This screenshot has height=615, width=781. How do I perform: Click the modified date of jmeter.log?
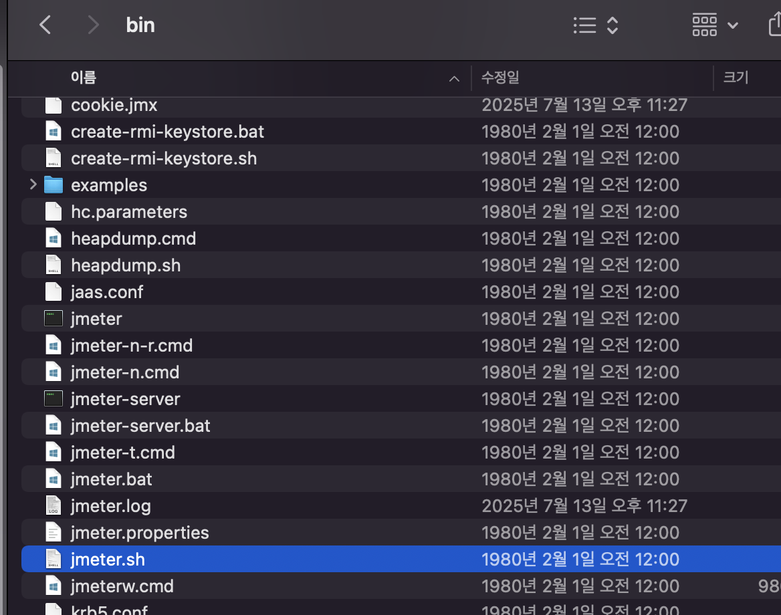coord(584,507)
